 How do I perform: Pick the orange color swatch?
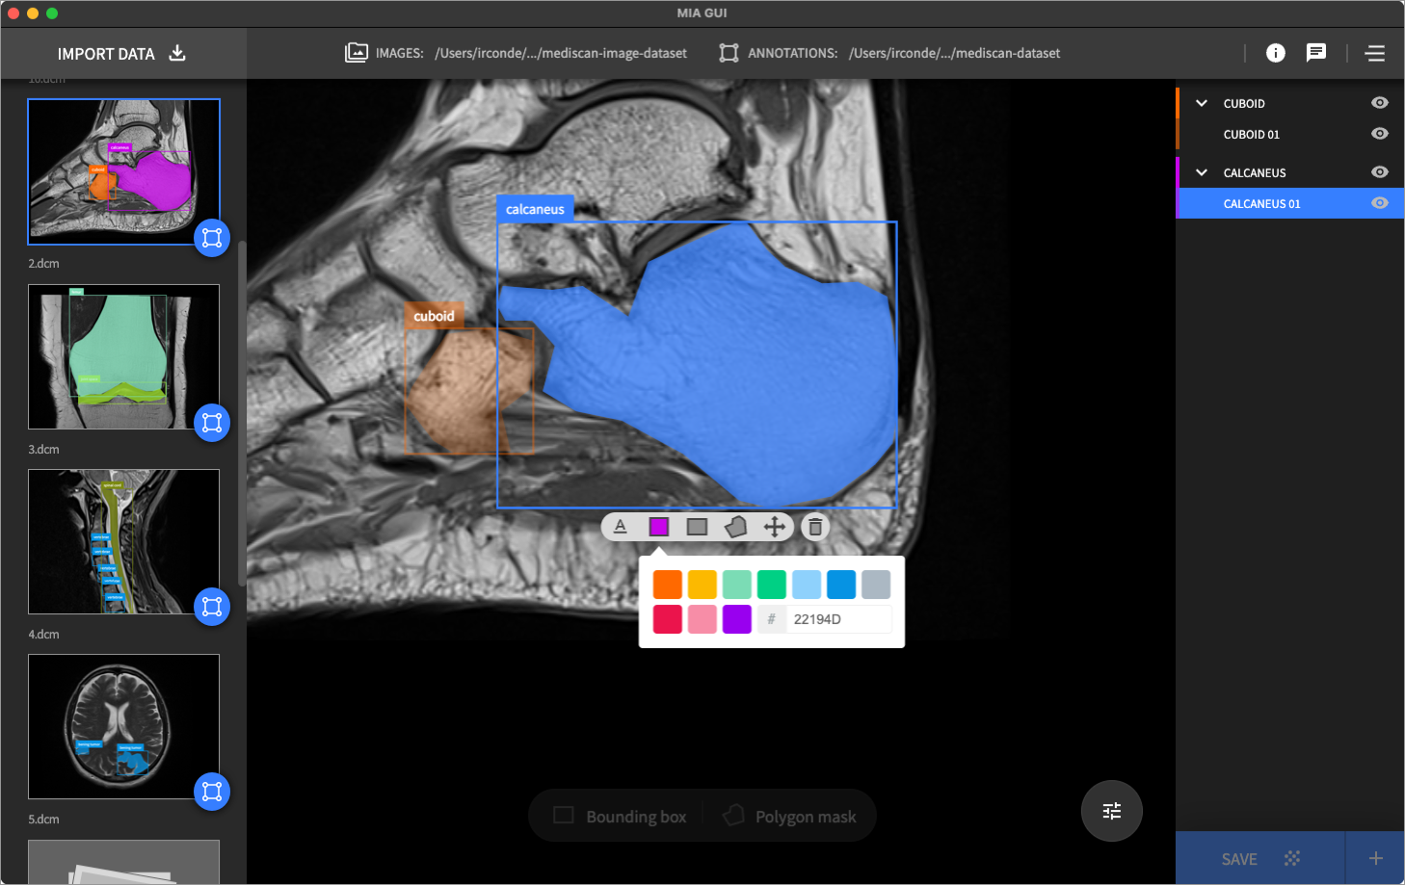668,585
